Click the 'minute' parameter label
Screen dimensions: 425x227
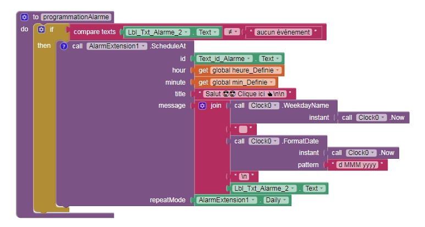point(175,82)
